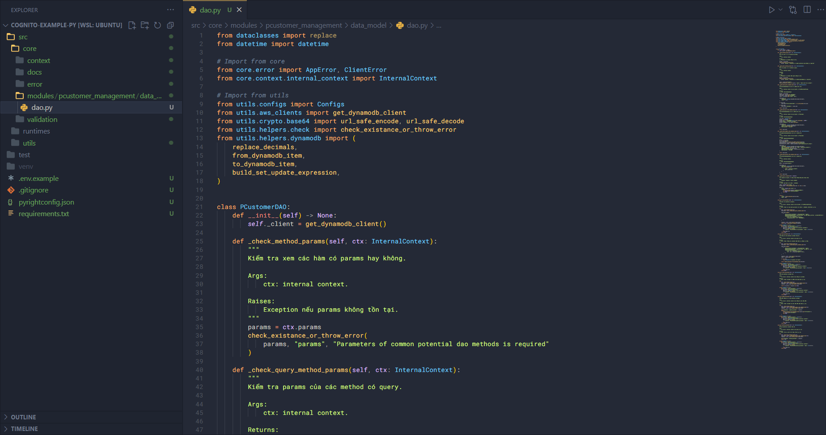
Task: Click the New File icon in Explorer
Action: 132,25
